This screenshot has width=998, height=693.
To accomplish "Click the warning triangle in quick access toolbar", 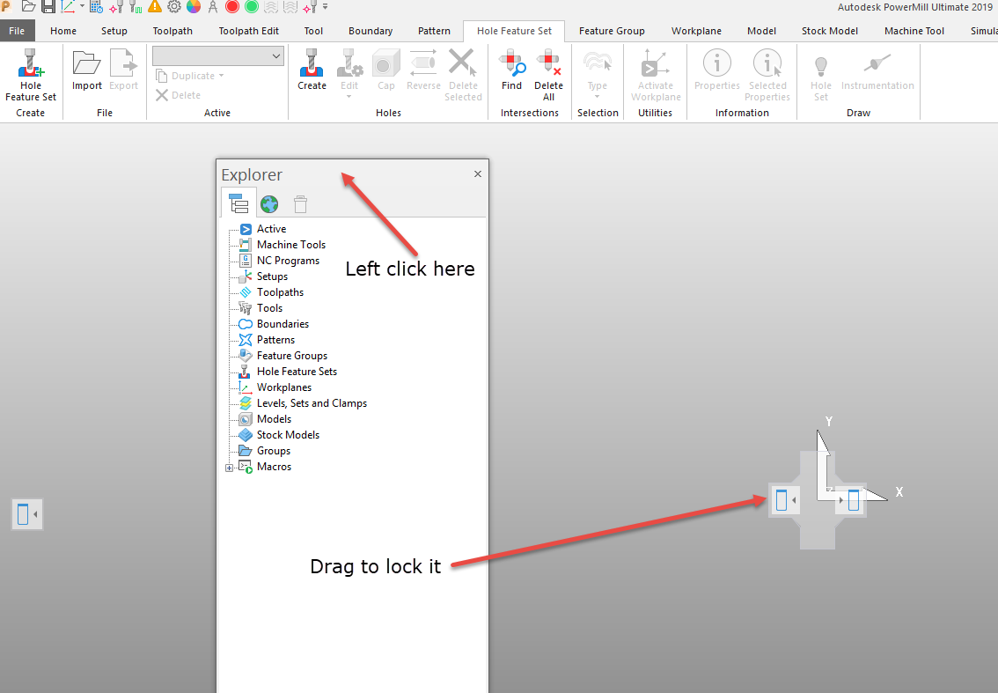I will point(154,7).
